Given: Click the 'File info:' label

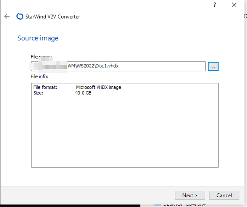Looking at the screenshot, I should [x=40, y=77].
